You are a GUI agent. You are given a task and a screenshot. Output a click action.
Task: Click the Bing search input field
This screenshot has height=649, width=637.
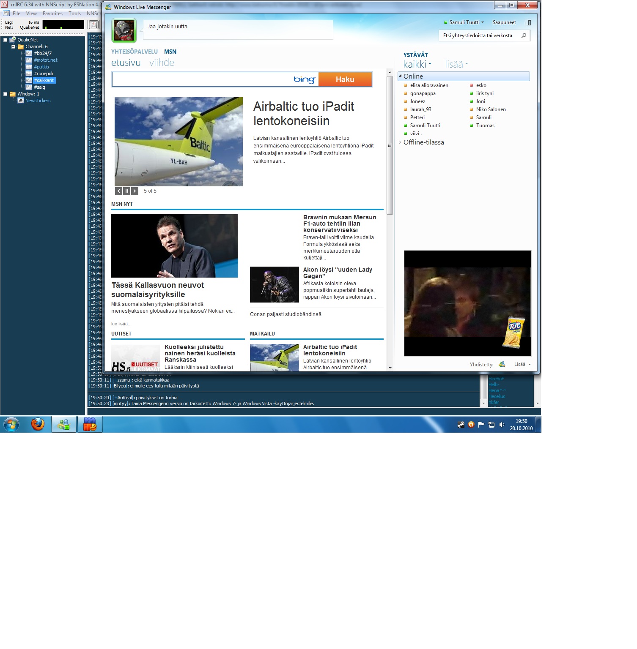tap(202, 79)
